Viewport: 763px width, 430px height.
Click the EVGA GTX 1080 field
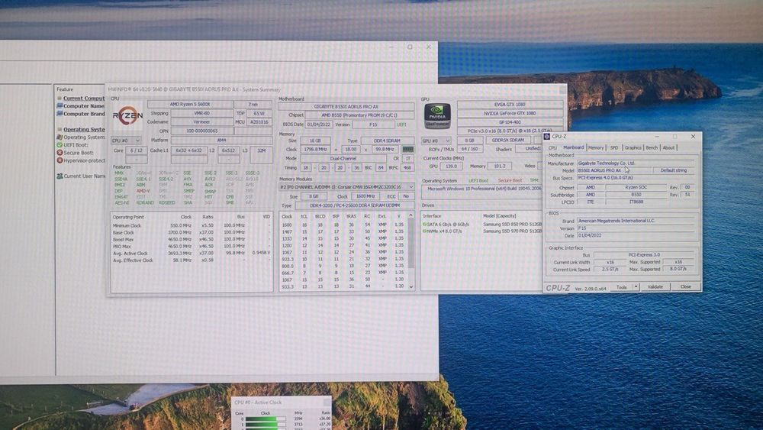pos(510,104)
